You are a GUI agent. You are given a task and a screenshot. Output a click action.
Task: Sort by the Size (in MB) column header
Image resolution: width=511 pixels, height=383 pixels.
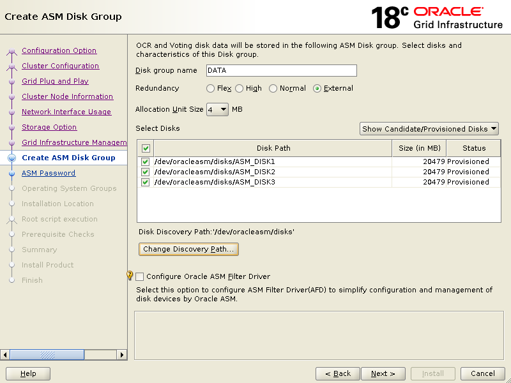pos(419,148)
